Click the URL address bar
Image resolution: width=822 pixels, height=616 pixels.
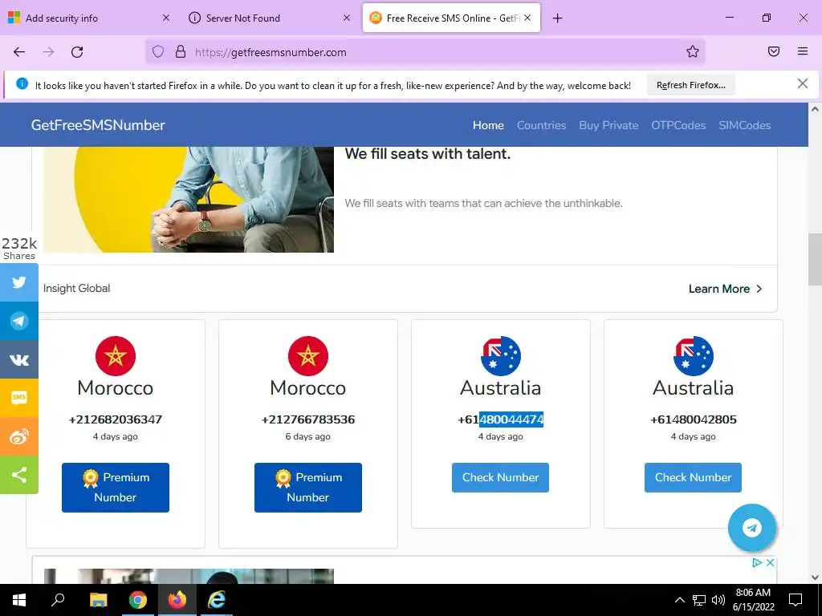[425, 52]
